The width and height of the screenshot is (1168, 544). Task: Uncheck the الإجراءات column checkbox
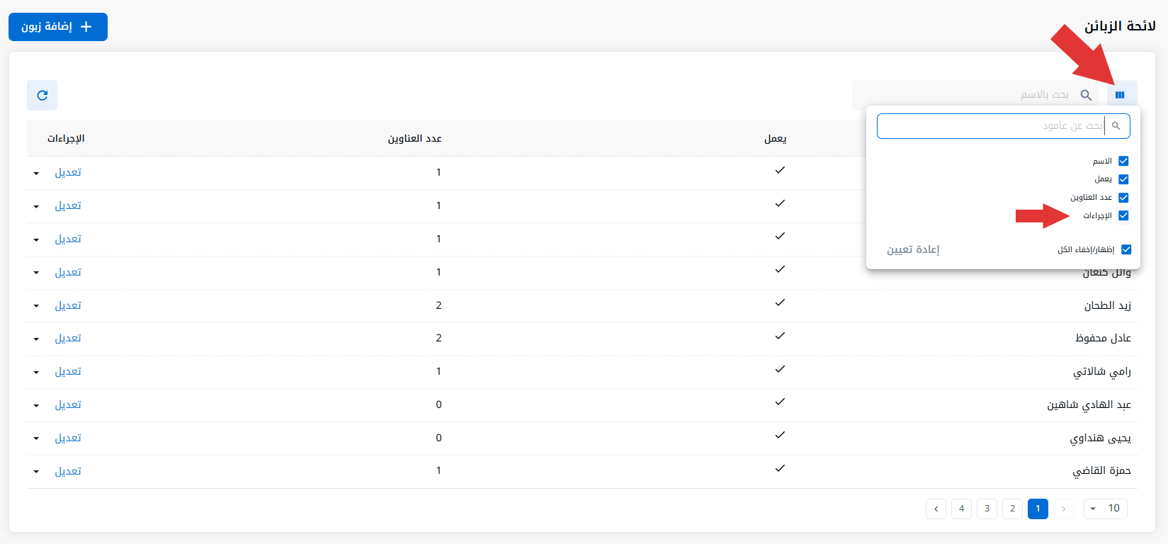1123,215
